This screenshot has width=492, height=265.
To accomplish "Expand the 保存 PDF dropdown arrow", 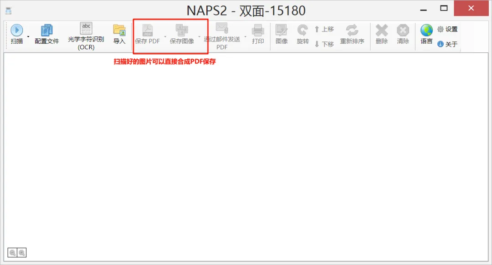I will (x=165, y=37).
